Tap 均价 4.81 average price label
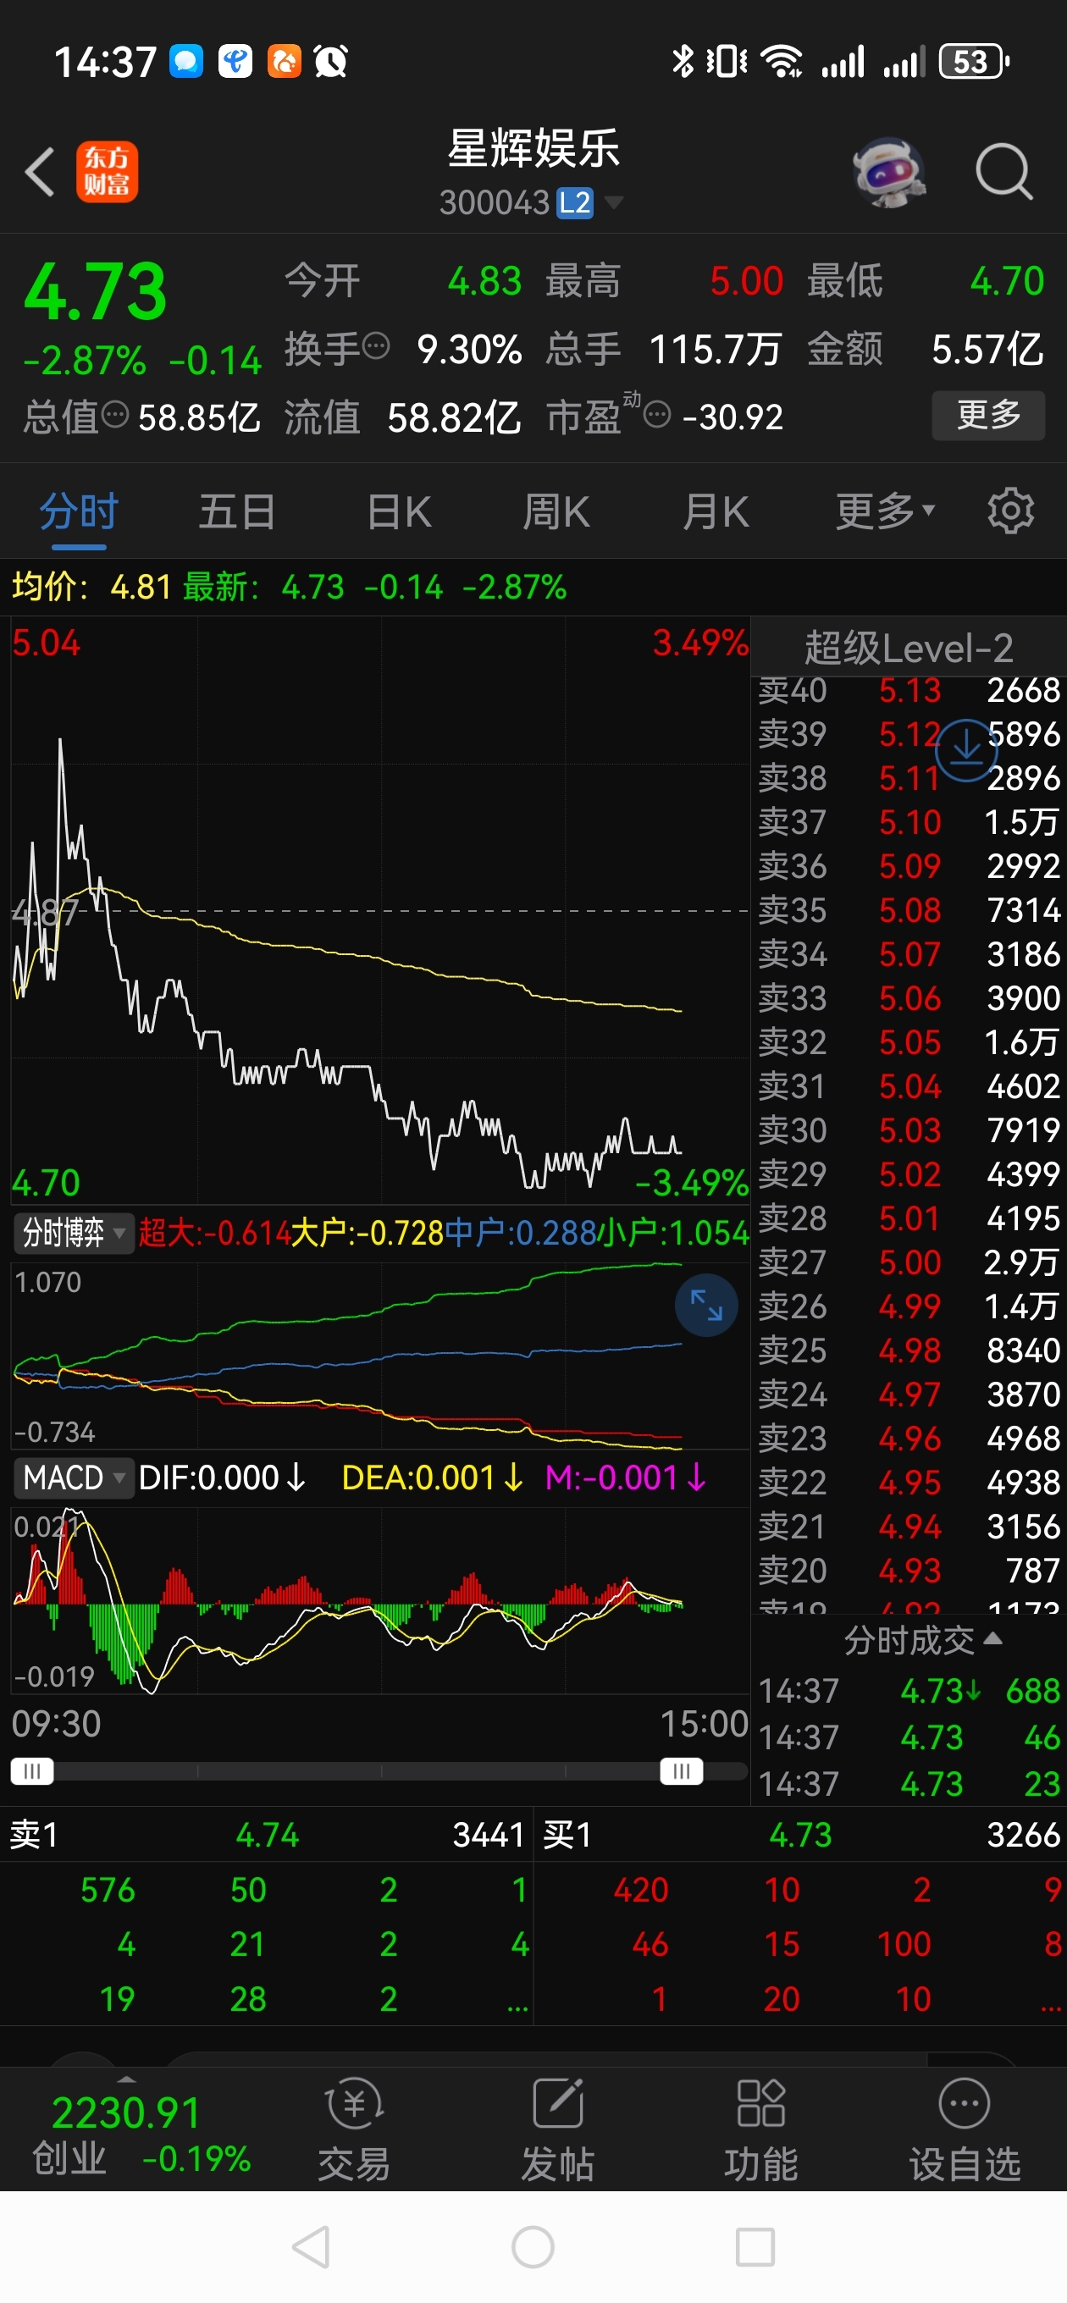The width and height of the screenshot is (1067, 2303). click(91, 587)
